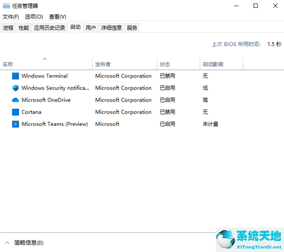Click the Microsoft Teams (Preview) icon

click(15, 124)
